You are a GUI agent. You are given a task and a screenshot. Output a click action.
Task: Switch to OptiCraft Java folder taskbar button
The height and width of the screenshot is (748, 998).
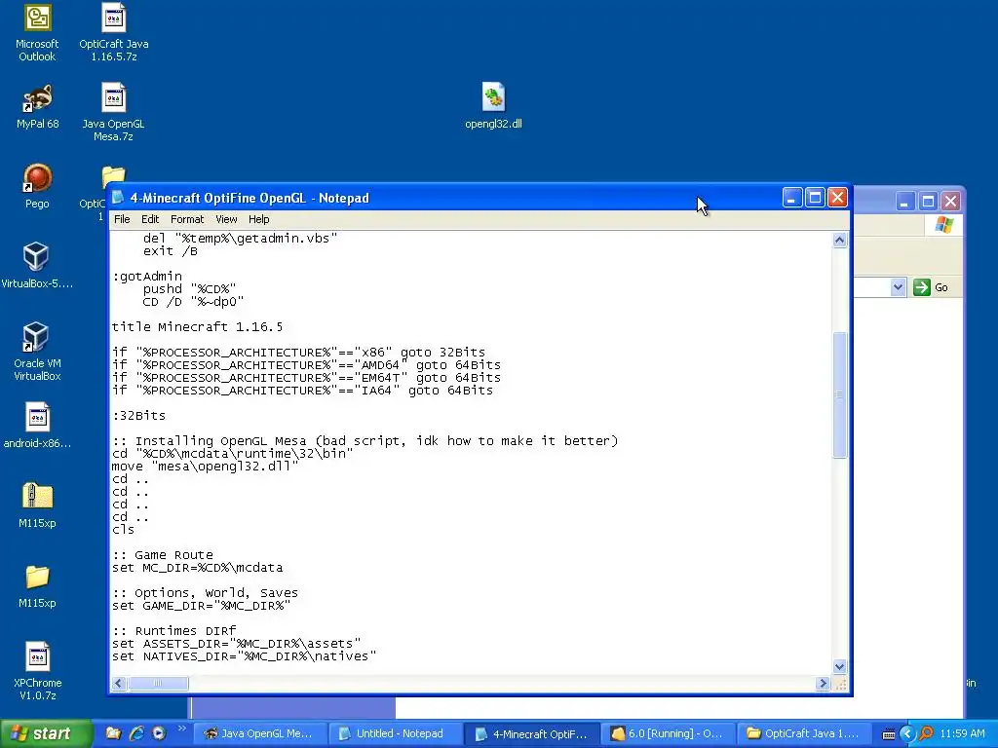pyautogui.click(x=803, y=733)
